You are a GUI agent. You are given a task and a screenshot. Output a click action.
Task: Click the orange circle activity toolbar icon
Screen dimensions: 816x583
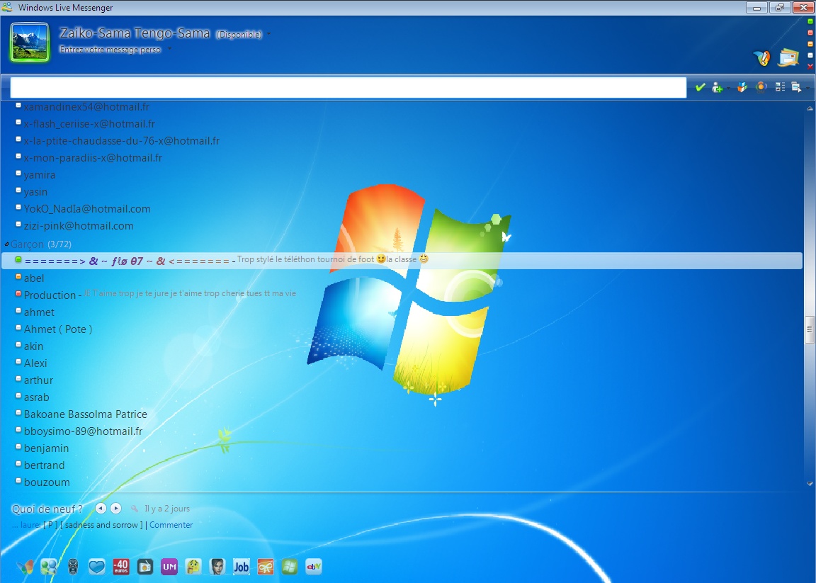pos(761,87)
